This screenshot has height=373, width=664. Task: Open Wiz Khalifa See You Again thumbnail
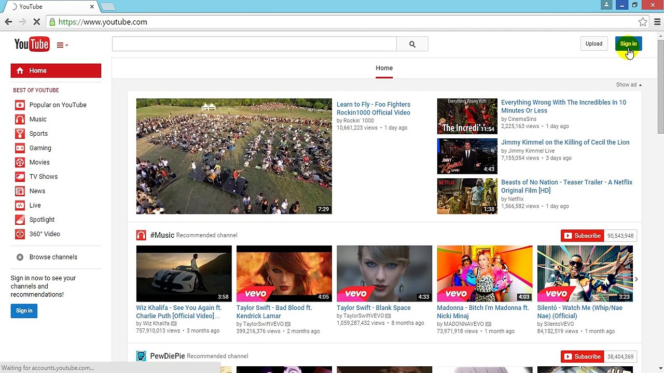tap(184, 274)
